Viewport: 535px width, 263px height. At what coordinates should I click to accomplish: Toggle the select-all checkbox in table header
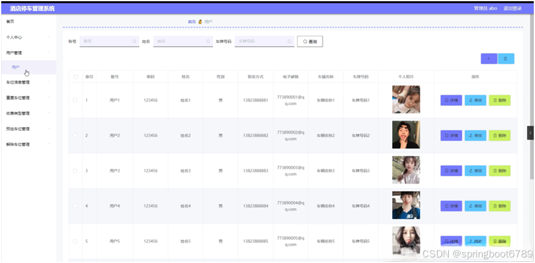tap(75, 77)
